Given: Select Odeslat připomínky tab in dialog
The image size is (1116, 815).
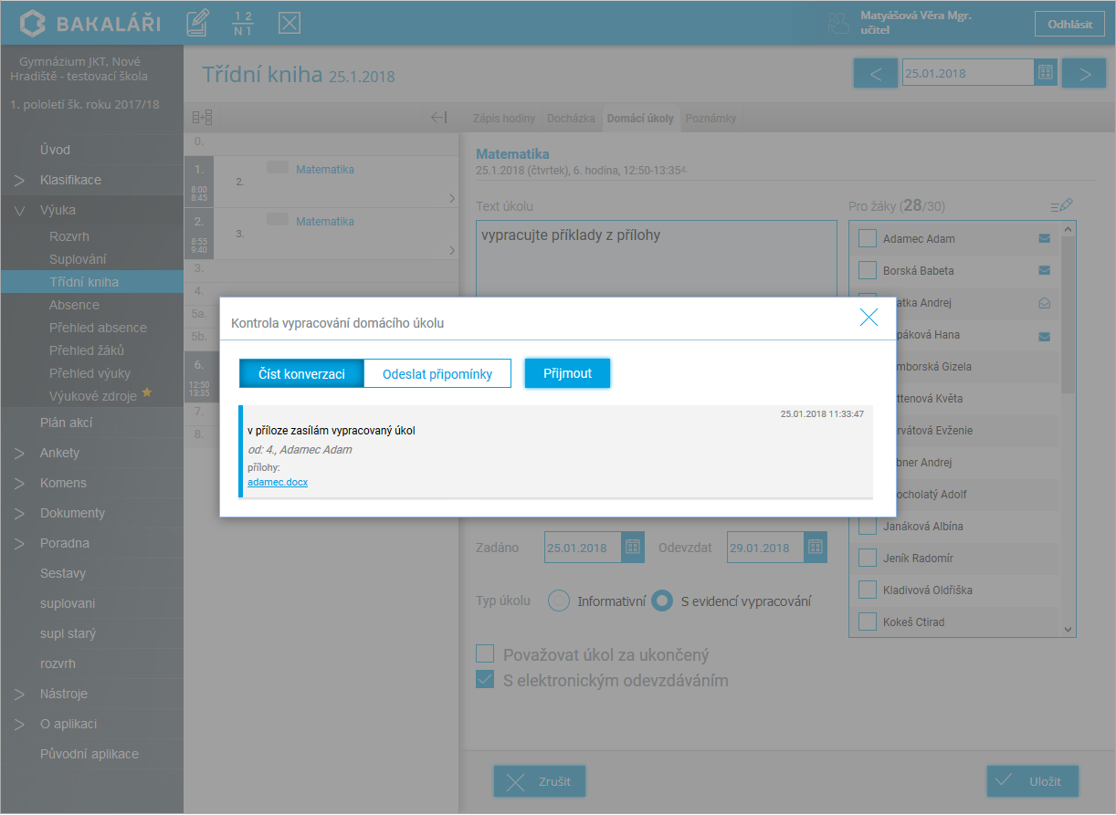Looking at the screenshot, I should (437, 374).
